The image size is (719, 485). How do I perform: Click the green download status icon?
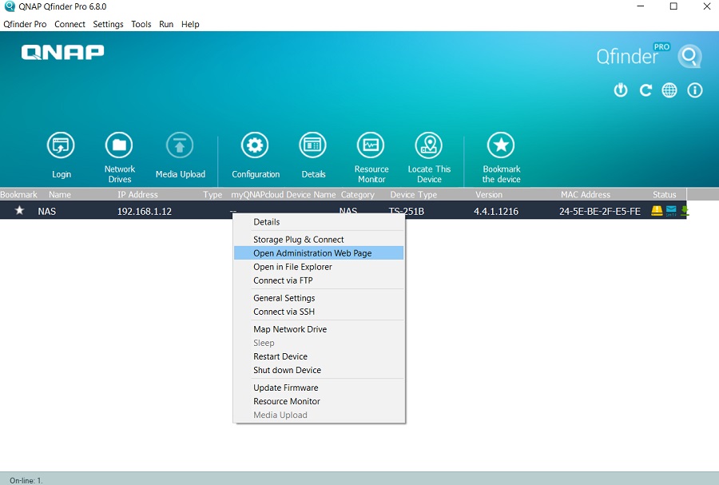pos(684,211)
